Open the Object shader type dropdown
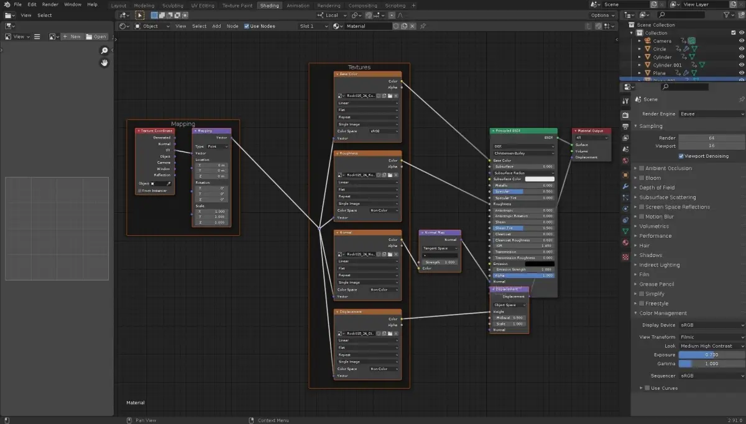Viewport: 746px width, 424px height. [153, 26]
